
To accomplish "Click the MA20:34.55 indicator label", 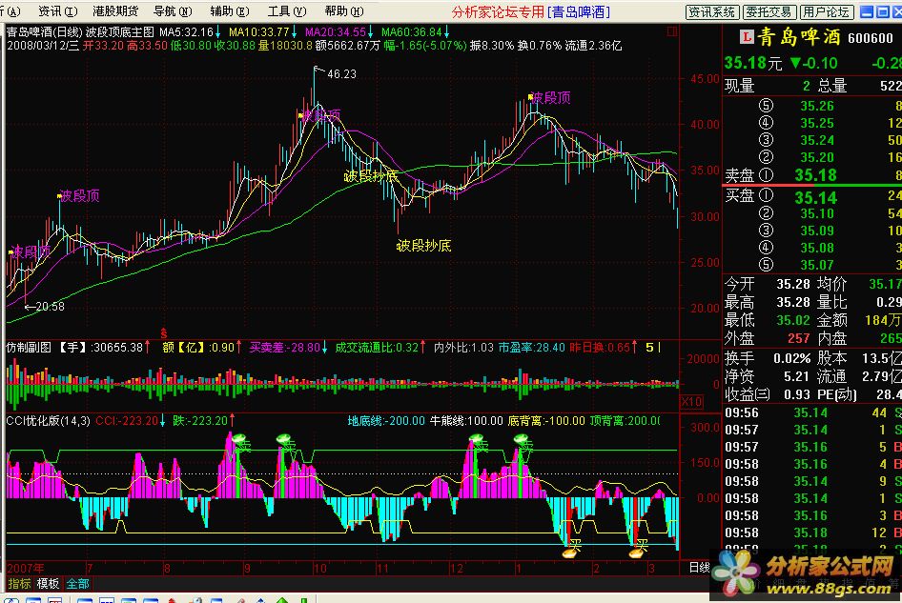I will click(336, 32).
